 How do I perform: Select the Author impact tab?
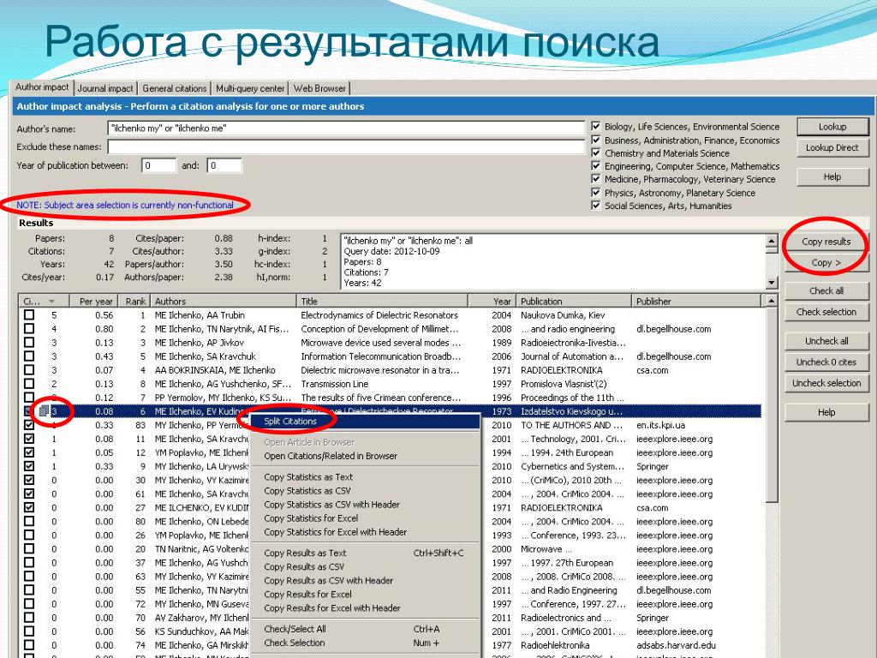point(42,87)
